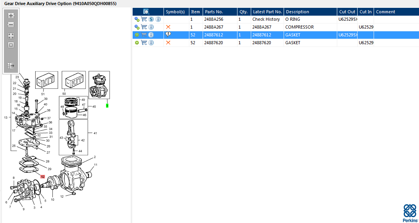Click the Cut In value for 24887620
The width and height of the screenshot is (419, 223).
(x=366, y=43)
